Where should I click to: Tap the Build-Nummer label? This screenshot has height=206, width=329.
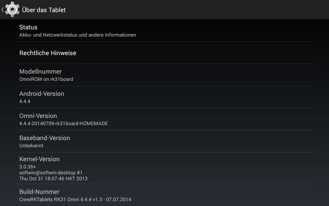(x=39, y=192)
